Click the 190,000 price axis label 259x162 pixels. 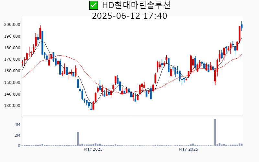click(12, 36)
